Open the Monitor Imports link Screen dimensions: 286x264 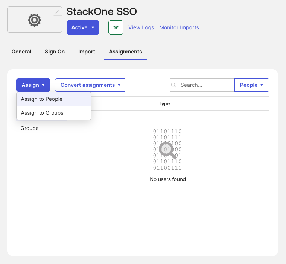point(179,27)
